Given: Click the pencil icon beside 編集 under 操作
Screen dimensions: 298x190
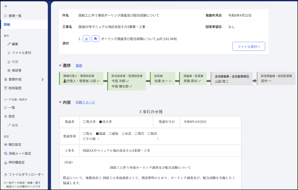Looking at the screenshot, I should pyautogui.click(x=9, y=44).
